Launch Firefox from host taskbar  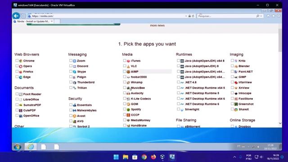click(x=153, y=157)
